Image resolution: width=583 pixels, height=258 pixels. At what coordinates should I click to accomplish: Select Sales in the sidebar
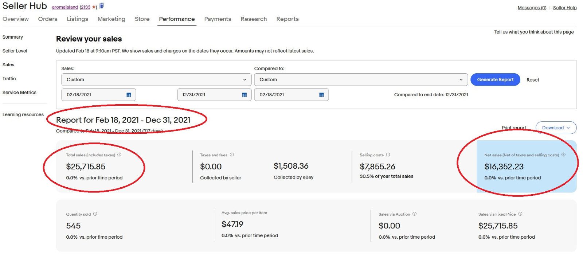[8, 65]
